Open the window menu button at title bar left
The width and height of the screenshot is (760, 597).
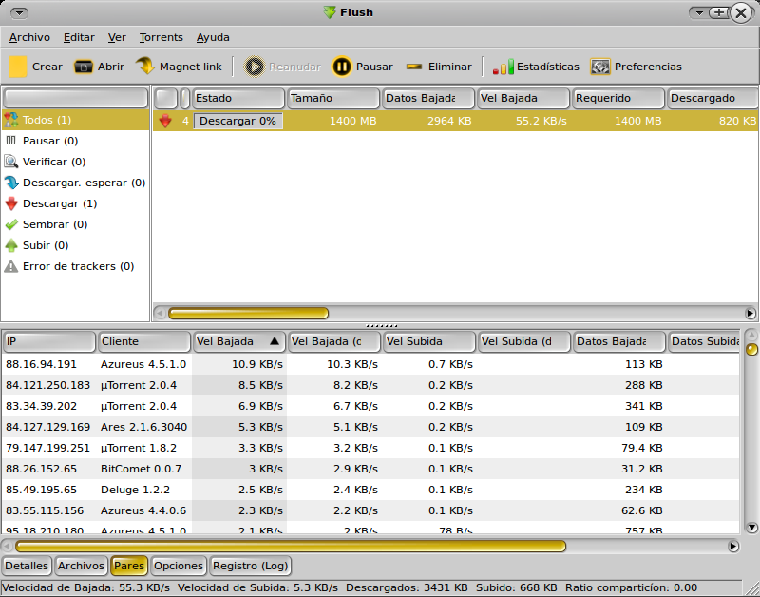click(19, 12)
